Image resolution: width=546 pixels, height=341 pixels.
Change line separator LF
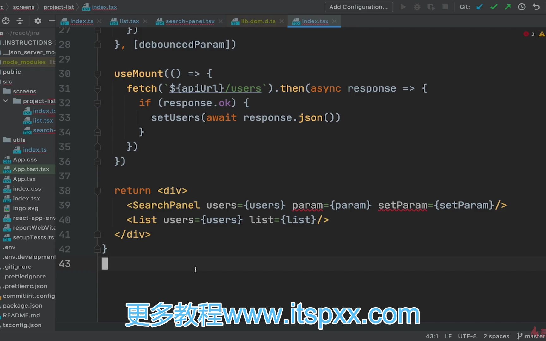[x=448, y=336]
